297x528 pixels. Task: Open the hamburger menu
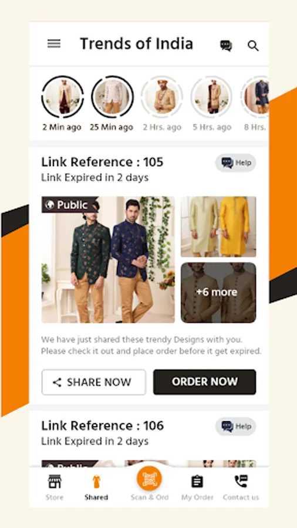pos(54,44)
